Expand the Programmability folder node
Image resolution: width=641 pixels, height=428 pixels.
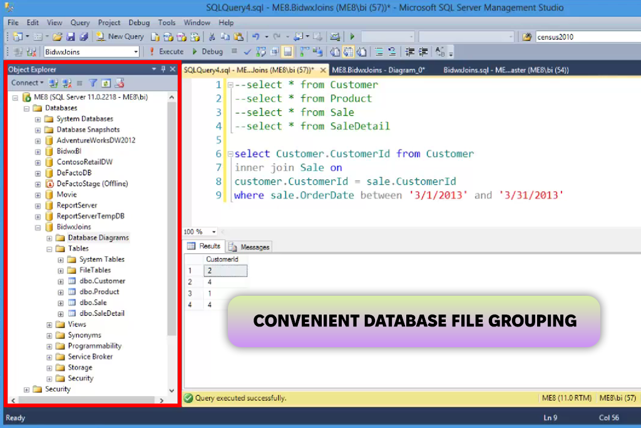coord(49,347)
